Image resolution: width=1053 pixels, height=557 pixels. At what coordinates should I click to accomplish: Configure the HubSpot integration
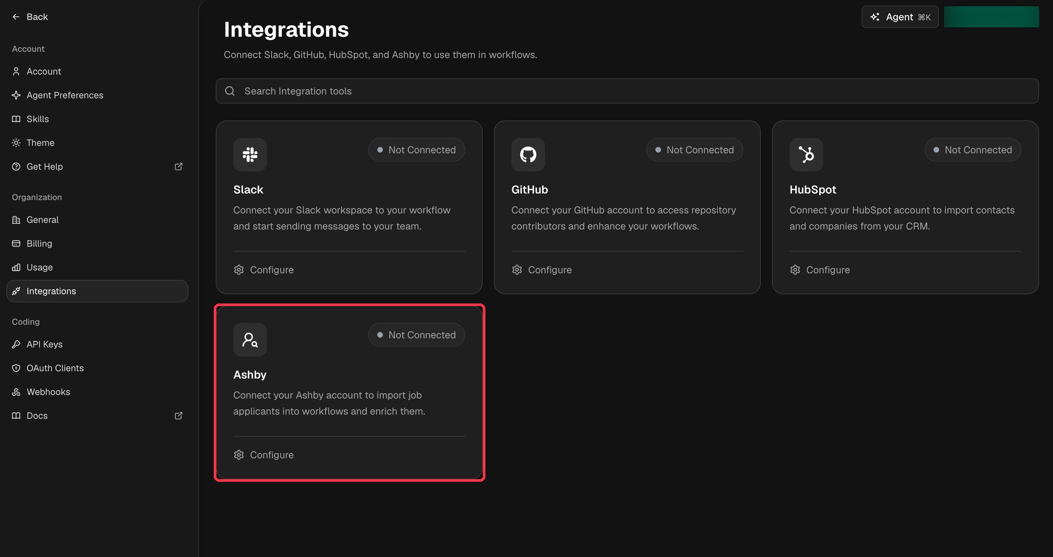(x=820, y=270)
